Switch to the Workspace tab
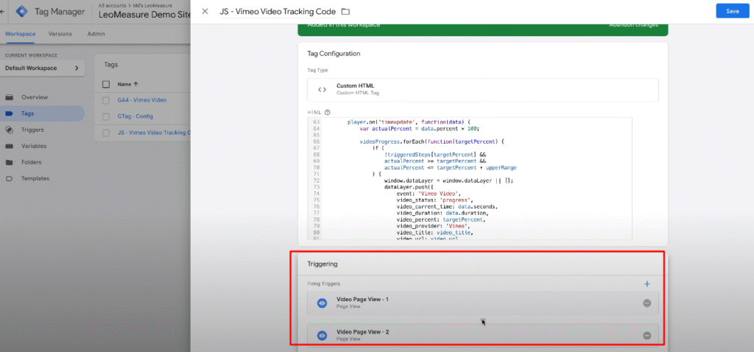Image resolution: width=754 pixels, height=352 pixels. tap(20, 34)
